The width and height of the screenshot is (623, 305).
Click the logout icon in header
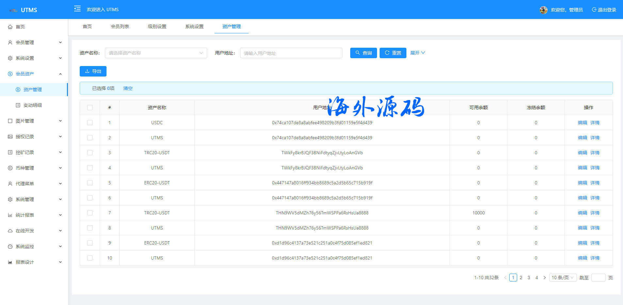594,10
